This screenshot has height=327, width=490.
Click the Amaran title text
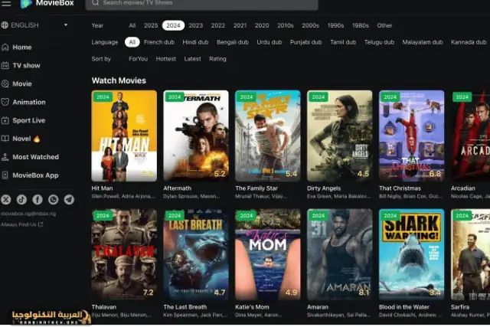[318, 307]
